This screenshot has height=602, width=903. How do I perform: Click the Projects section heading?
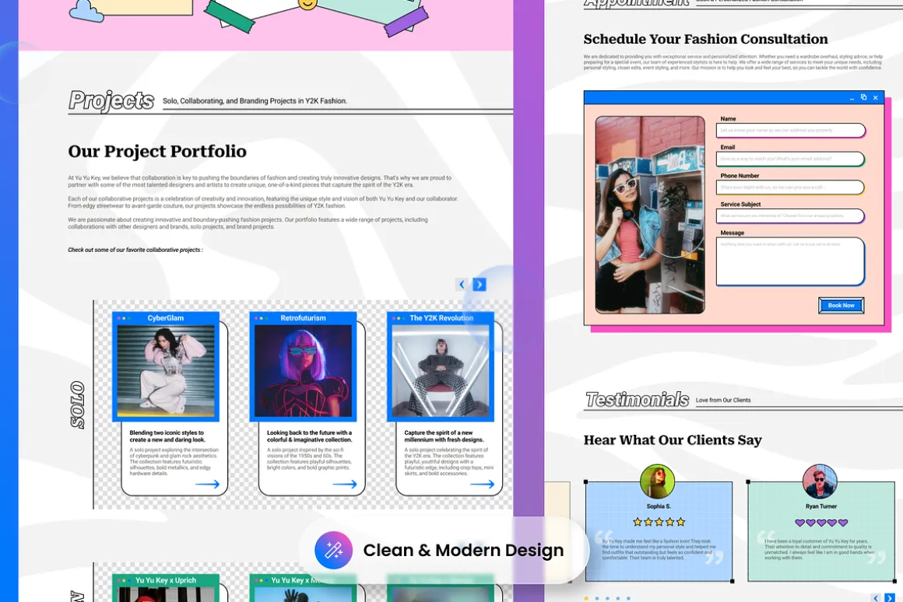click(111, 100)
